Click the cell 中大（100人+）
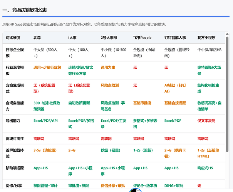Viewport: 233px width, 192px height. coord(79,53)
